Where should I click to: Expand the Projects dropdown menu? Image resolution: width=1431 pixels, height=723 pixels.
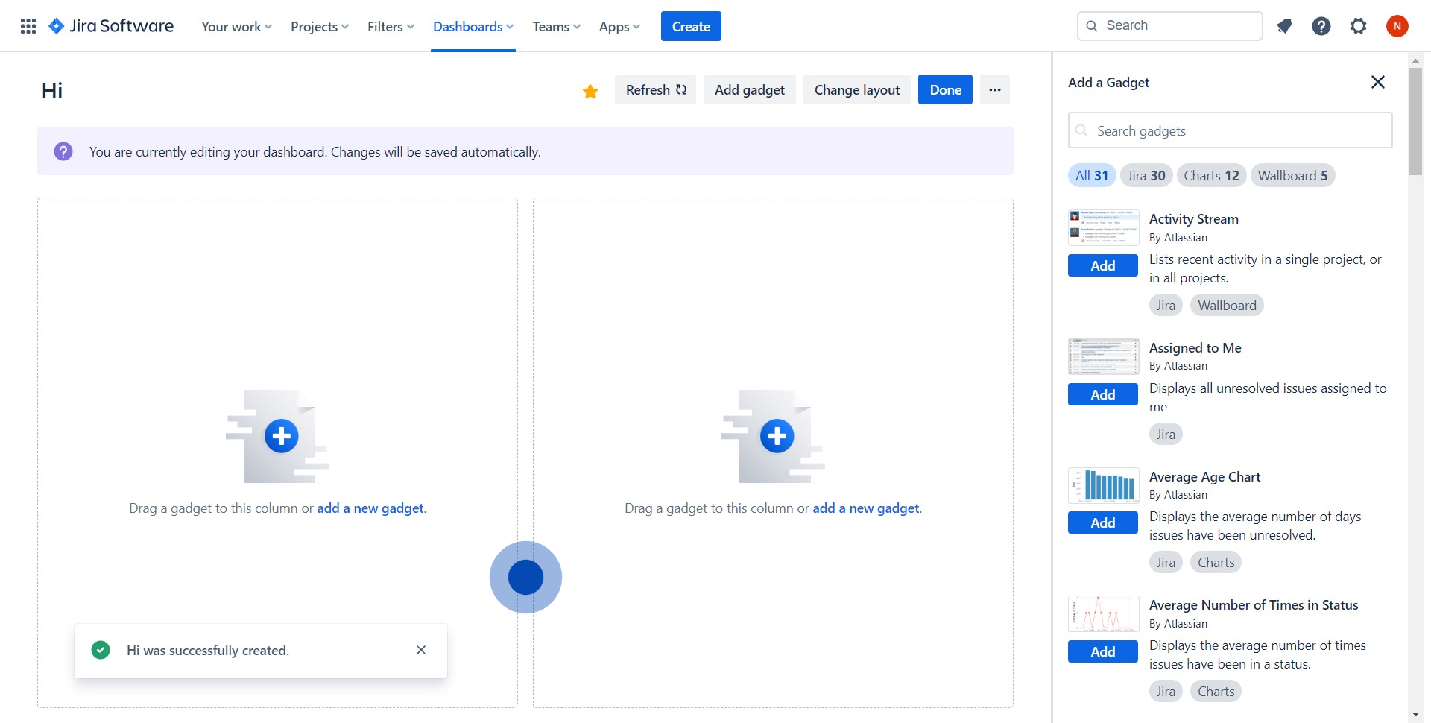pyautogui.click(x=319, y=27)
